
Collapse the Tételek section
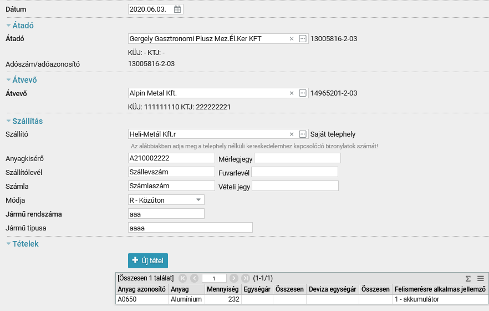click(x=8, y=244)
